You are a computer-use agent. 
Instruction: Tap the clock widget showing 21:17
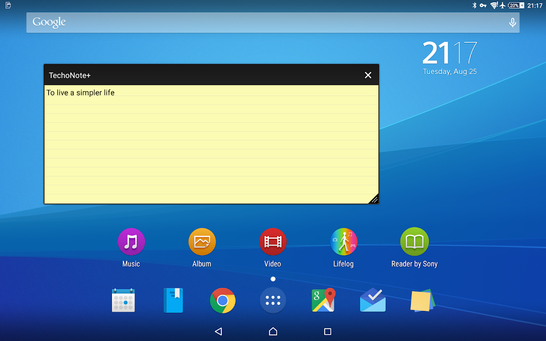[450, 58]
